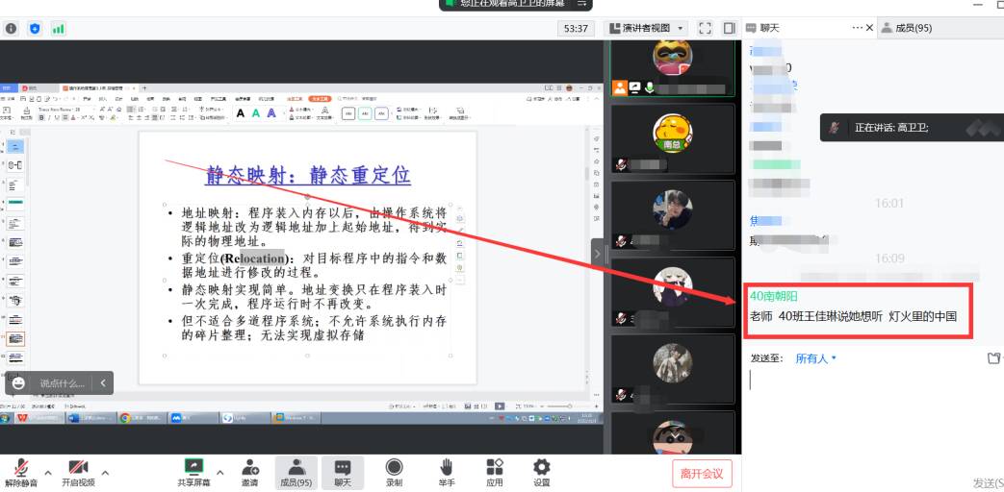Open meeting Settings (设置)
The image size is (1004, 492).
coord(542,474)
